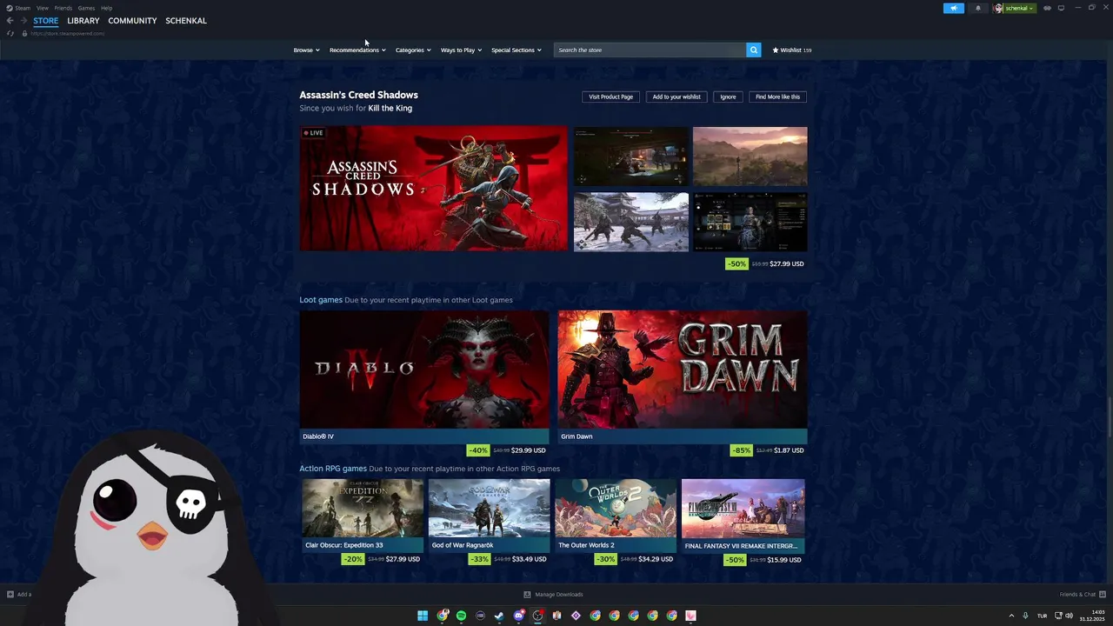
Task: Click the search the store field
Action: pos(650,50)
